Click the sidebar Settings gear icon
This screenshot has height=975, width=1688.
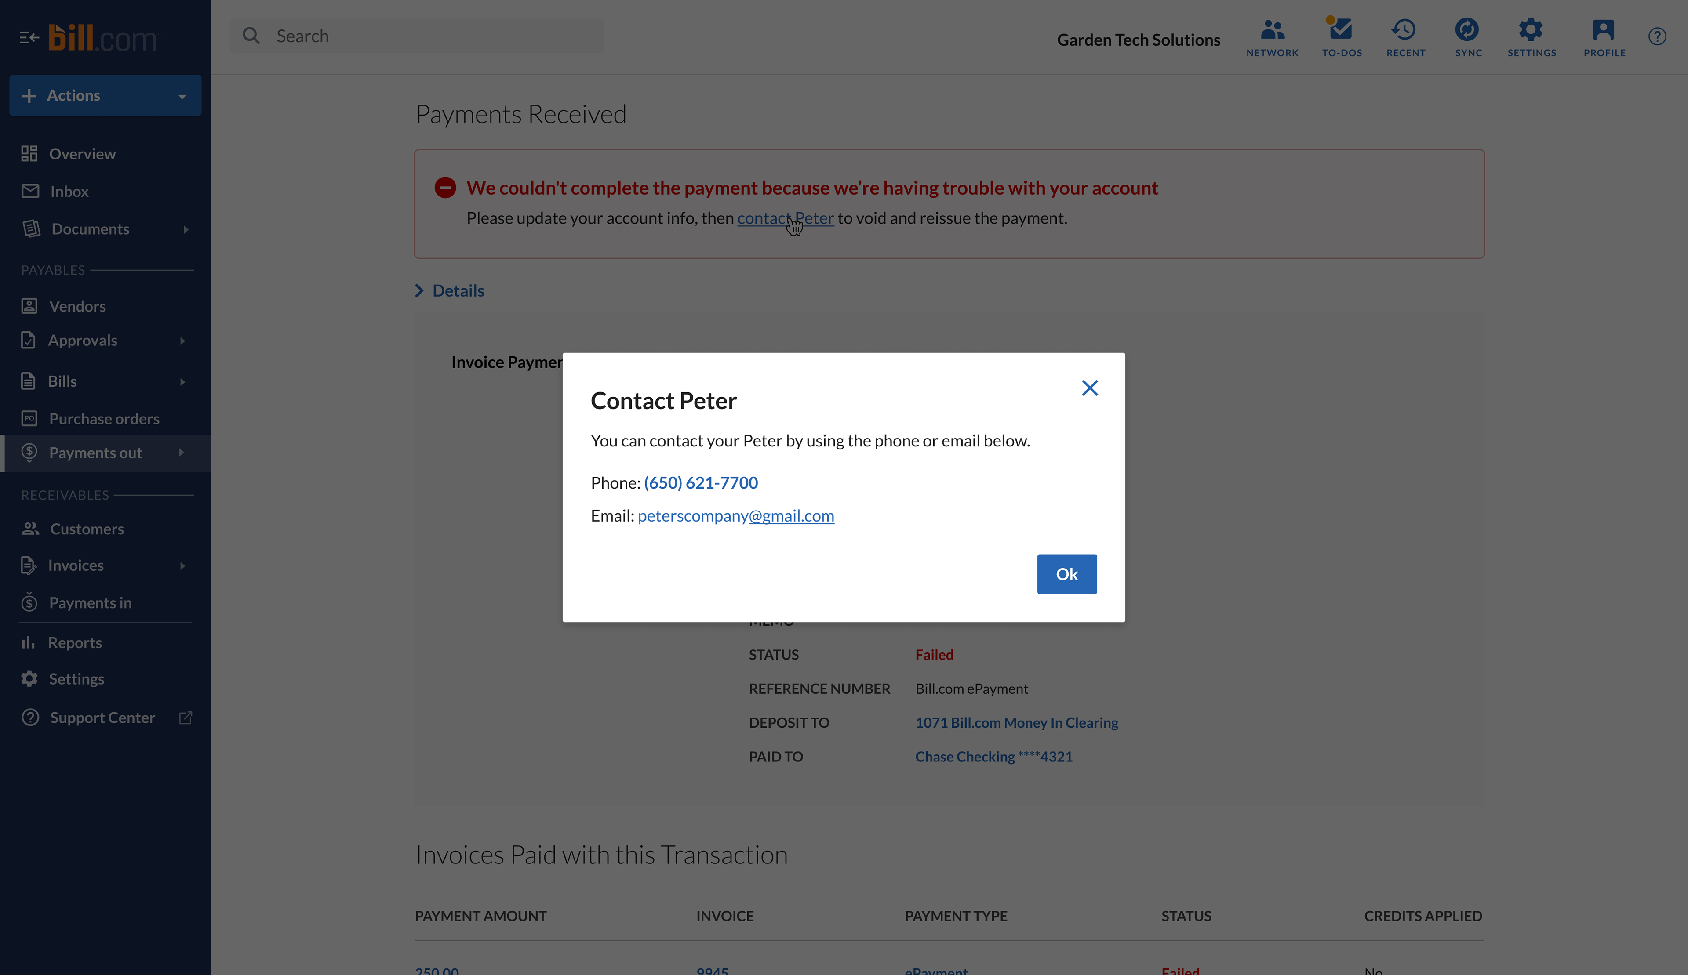tap(29, 678)
